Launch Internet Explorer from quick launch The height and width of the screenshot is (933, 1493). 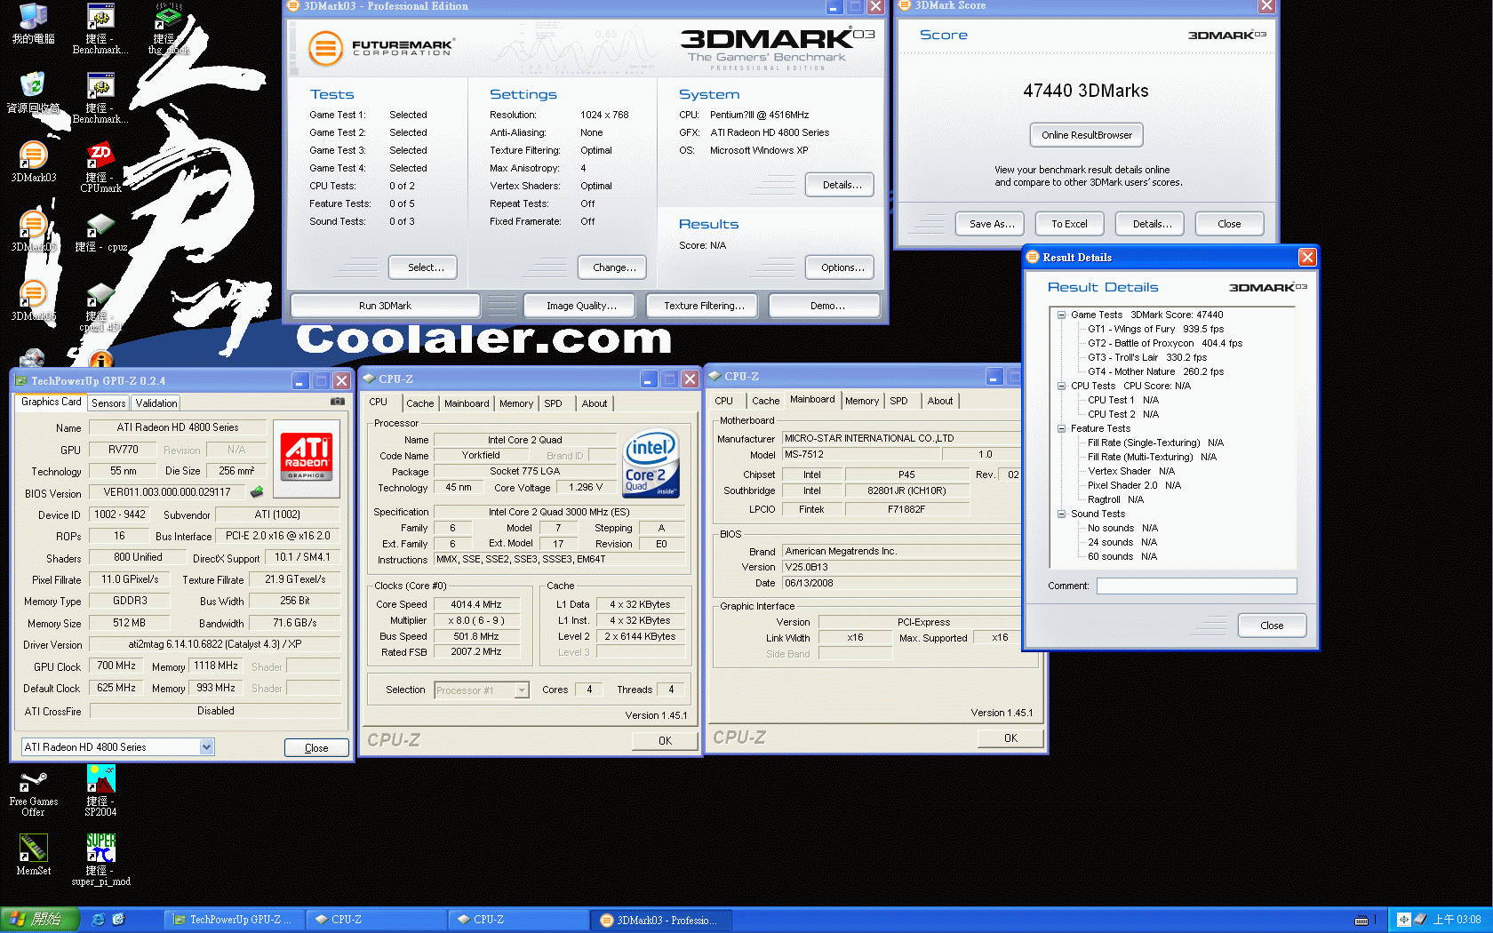pyautogui.click(x=99, y=920)
